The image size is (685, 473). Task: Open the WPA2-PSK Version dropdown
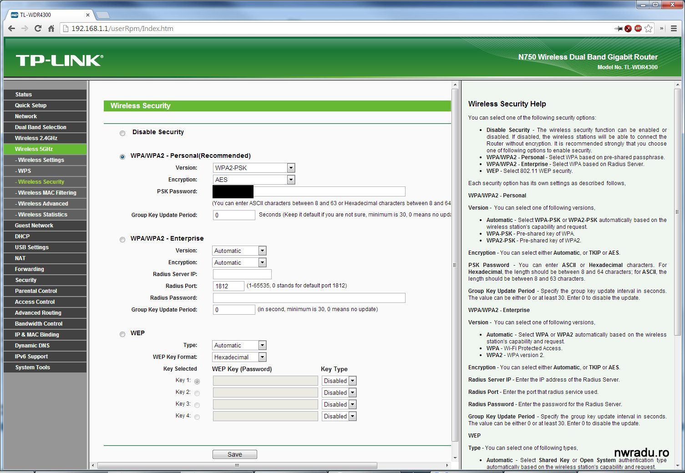coord(254,168)
